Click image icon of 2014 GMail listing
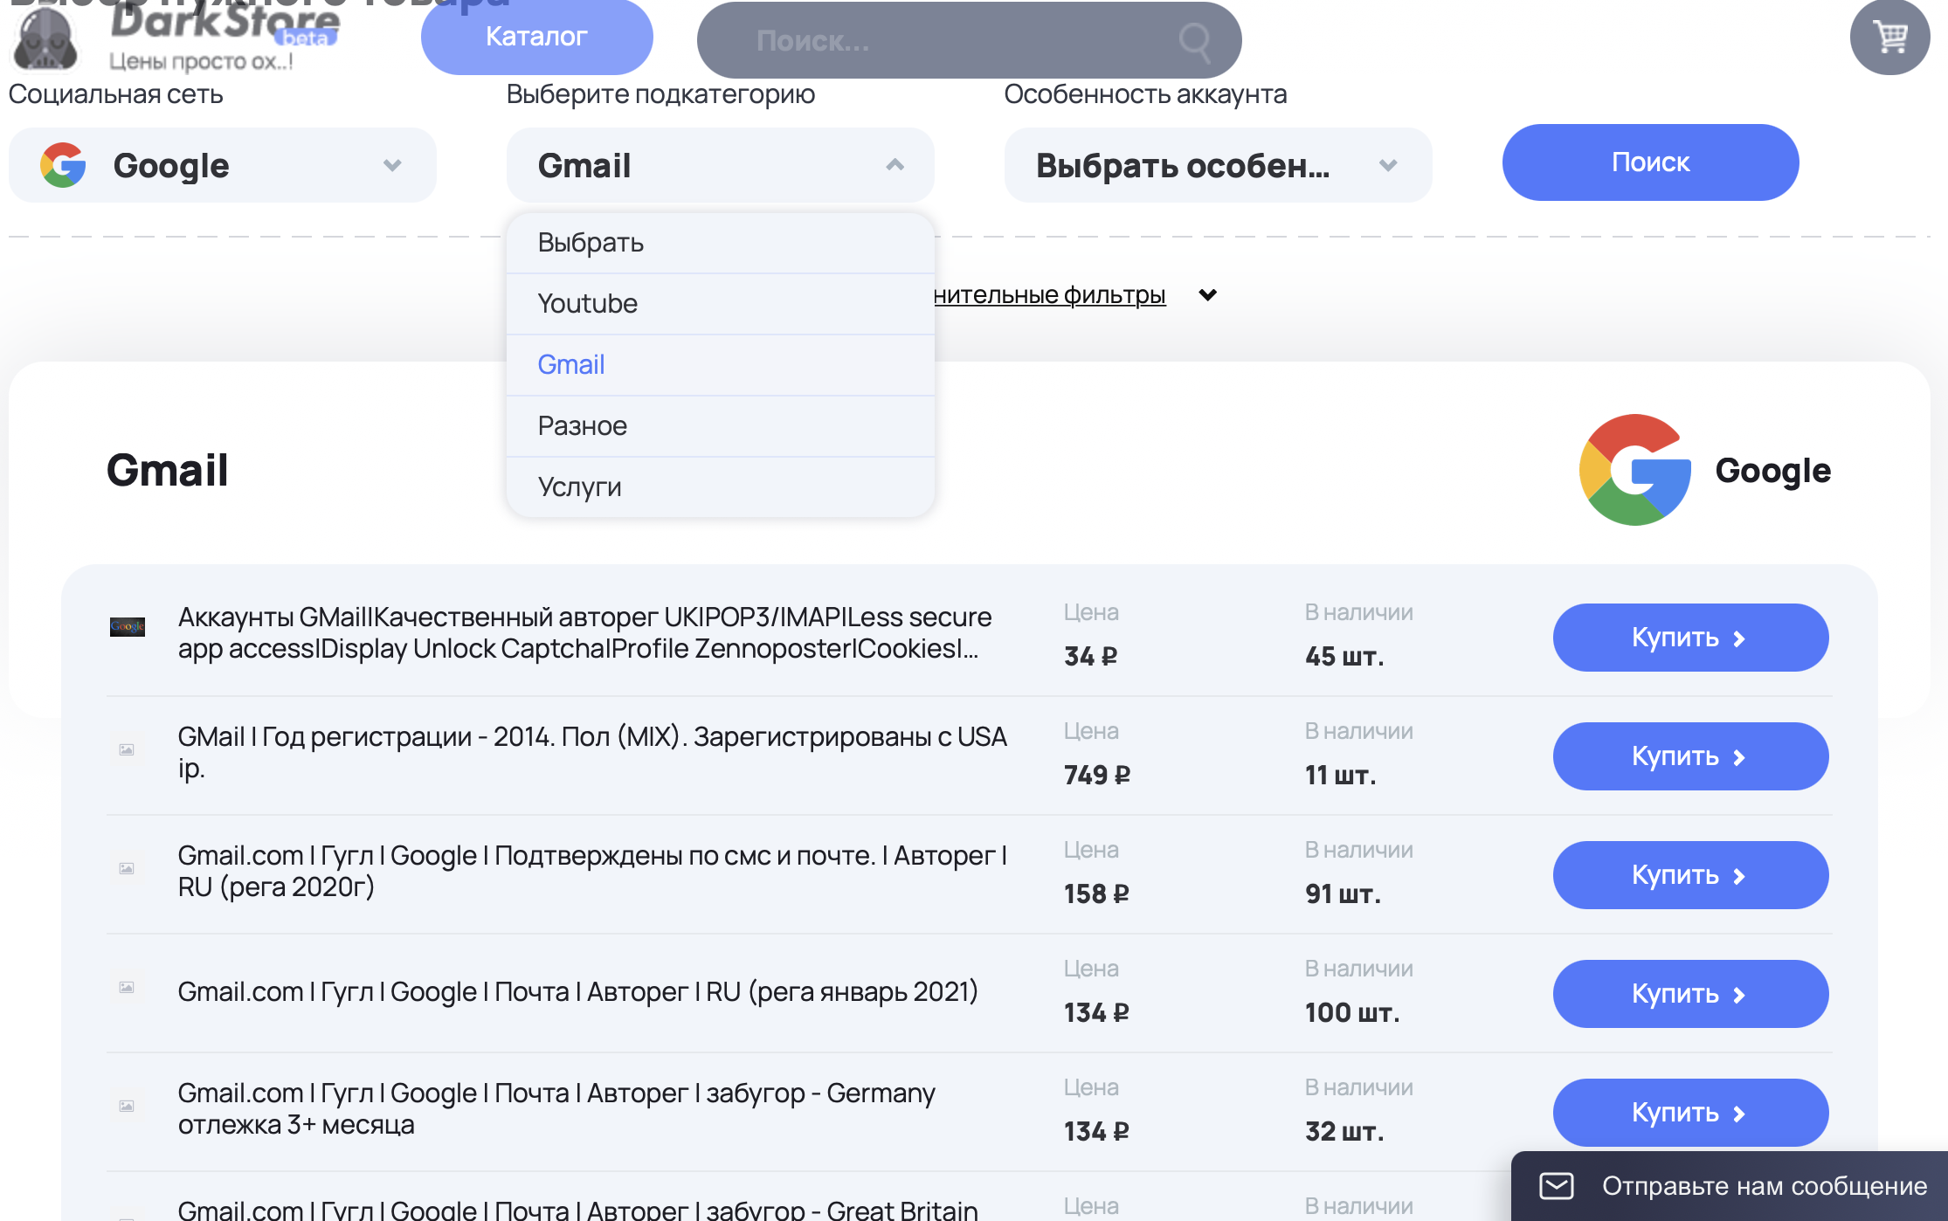The width and height of the screenshot is (1948, 1221). 127,750
